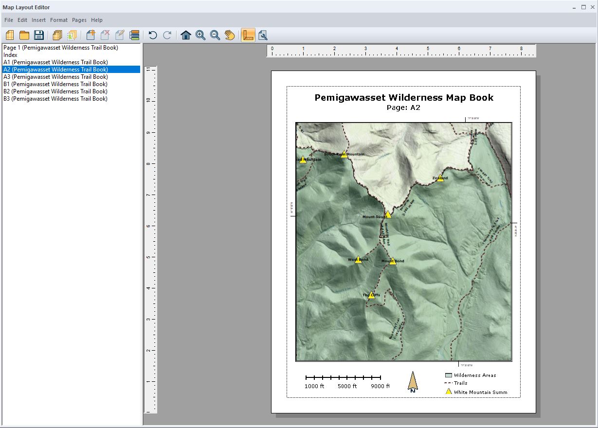The height and width of the screenshot is (428, 598).
Task: Add a new page with the plus icon
Action: (x=91, y=35)
